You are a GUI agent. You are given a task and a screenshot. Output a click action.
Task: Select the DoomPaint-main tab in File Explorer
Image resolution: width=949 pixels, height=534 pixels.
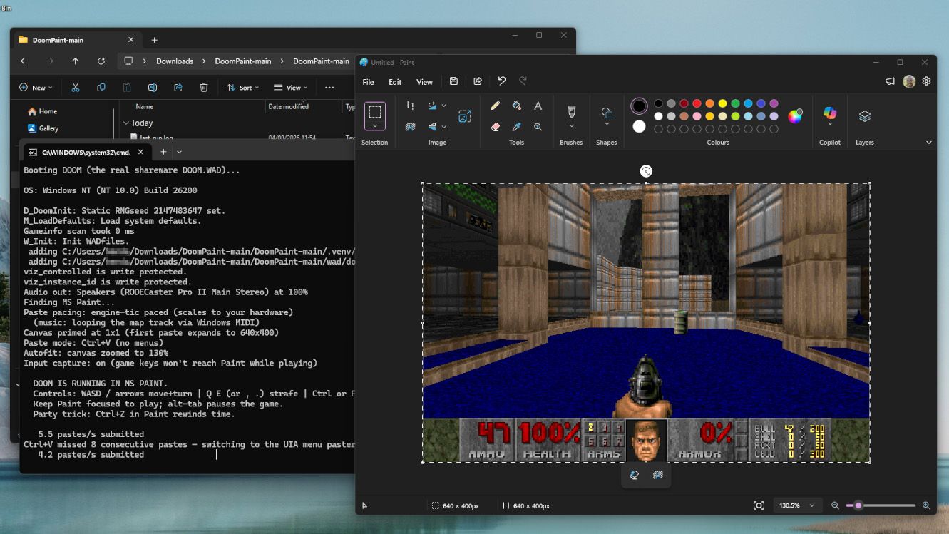[x=76, y=40]
